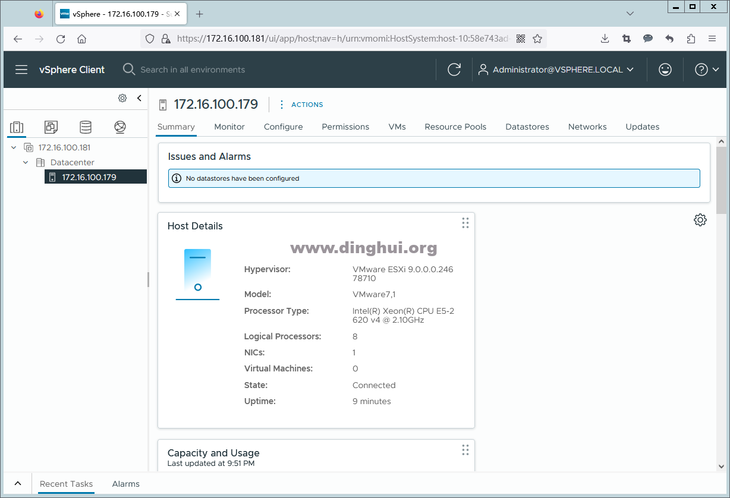The width and height of the screenshot is (730, 498).
Task: Click the host server illustration in Host Details
Action: coord(197,274)
